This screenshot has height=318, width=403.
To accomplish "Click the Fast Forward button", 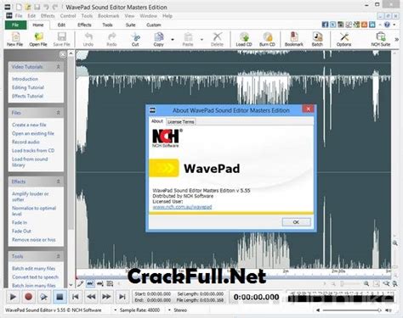I will (106, 297).
